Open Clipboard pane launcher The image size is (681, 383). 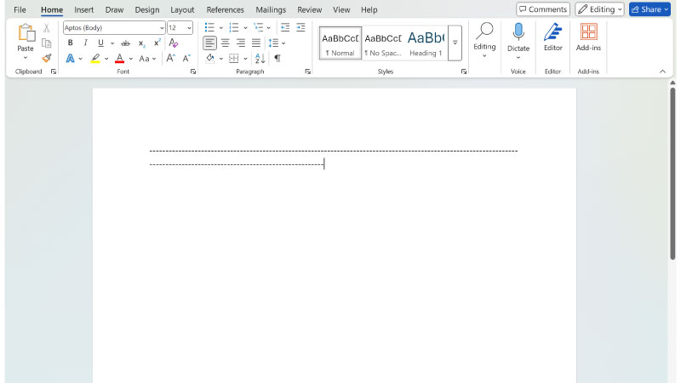[x=54, y=71]
